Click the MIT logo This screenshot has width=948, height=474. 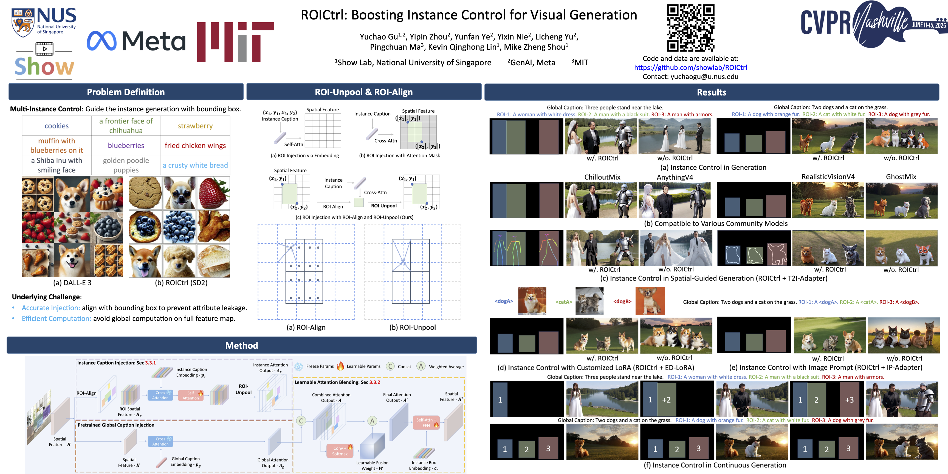(235, 42)
